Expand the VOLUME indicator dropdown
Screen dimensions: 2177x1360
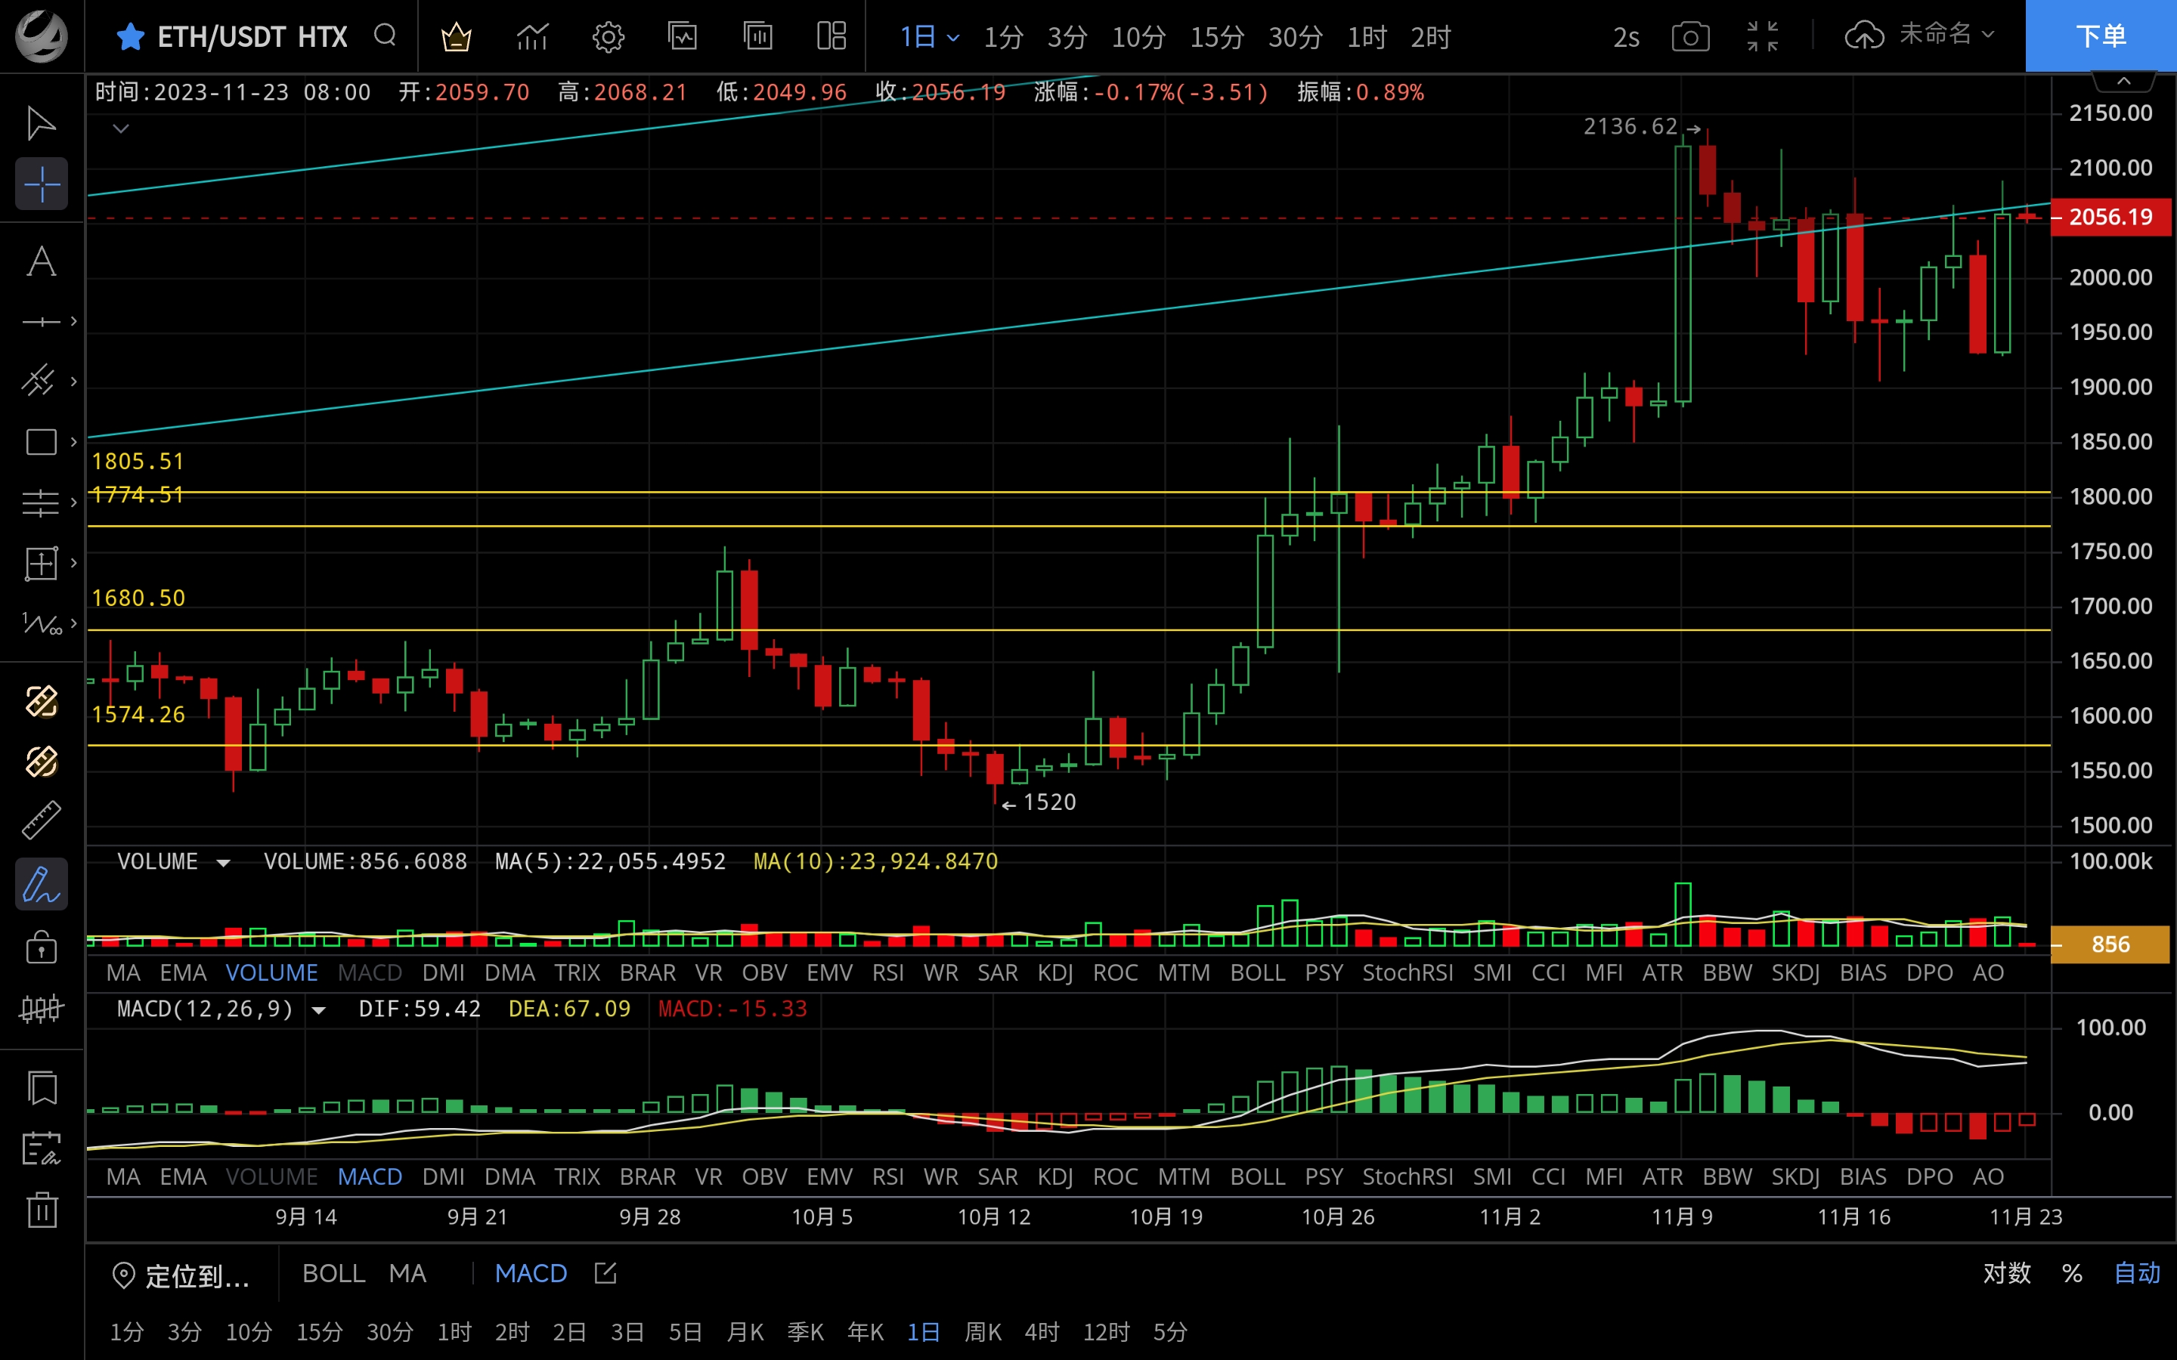coord(223,863)
